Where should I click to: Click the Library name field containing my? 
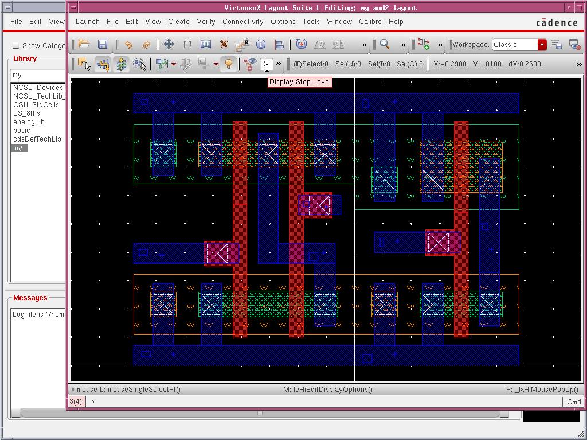pos(38,75)
